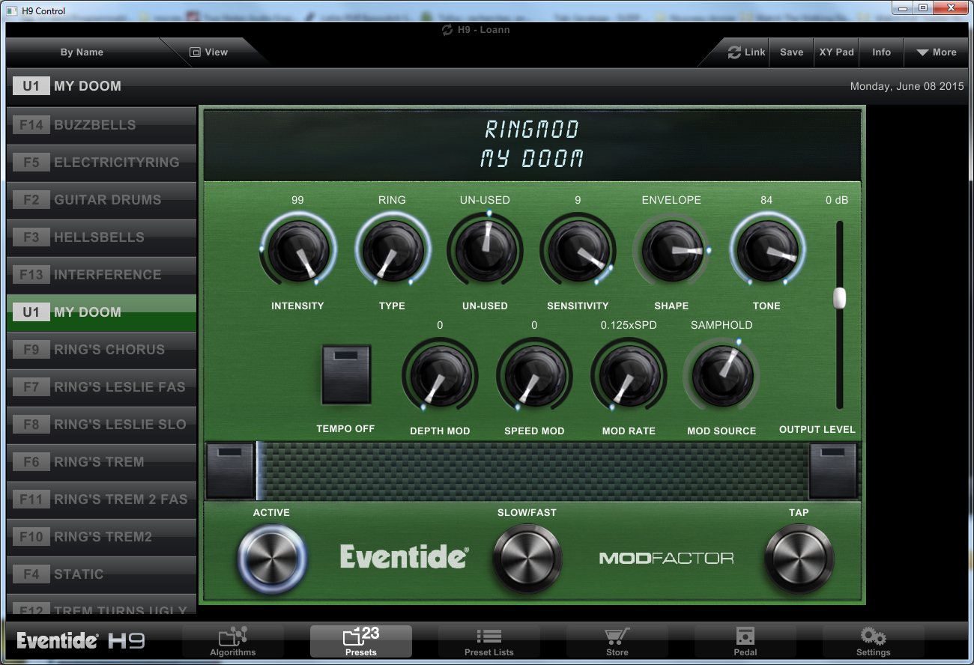
Task: Click the U1 MY DOOM header bar
Action: 487,86
